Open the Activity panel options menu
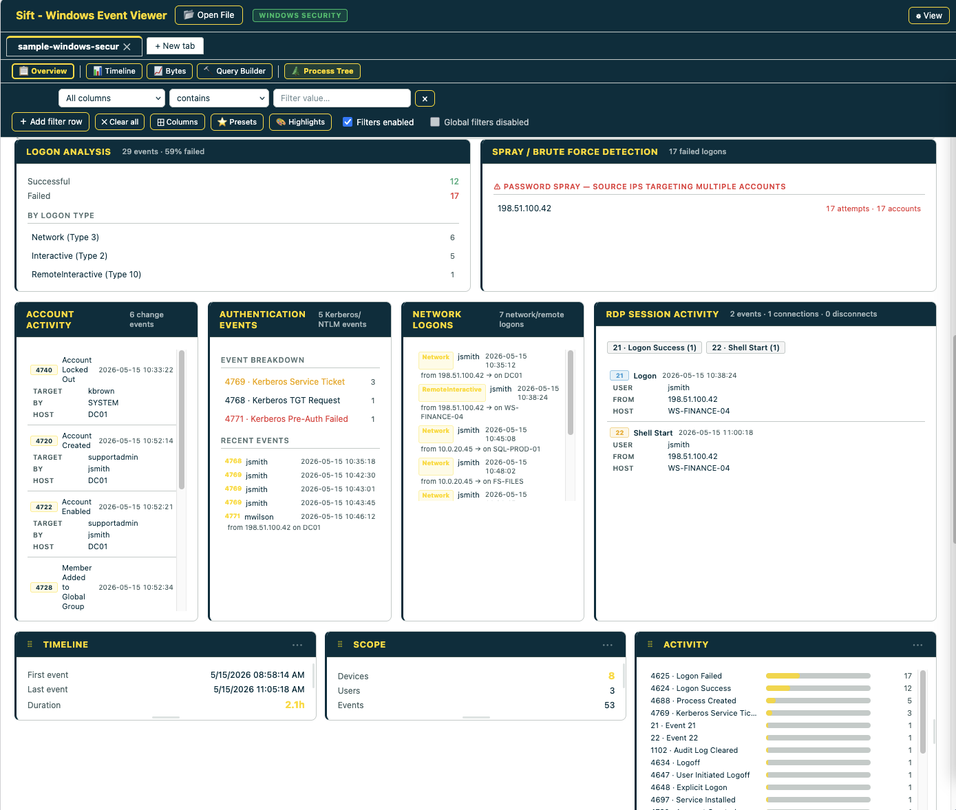Viewport: 956px width, 810px height. (918, 645)
